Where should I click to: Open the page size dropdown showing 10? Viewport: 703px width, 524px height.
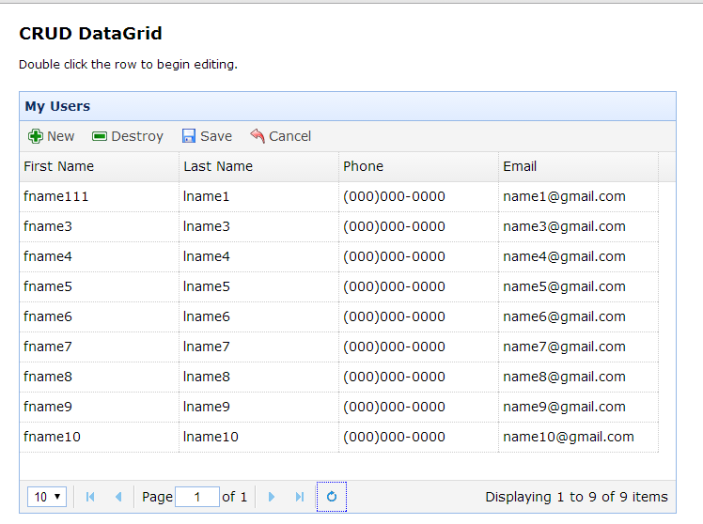[x=47, y=497]
